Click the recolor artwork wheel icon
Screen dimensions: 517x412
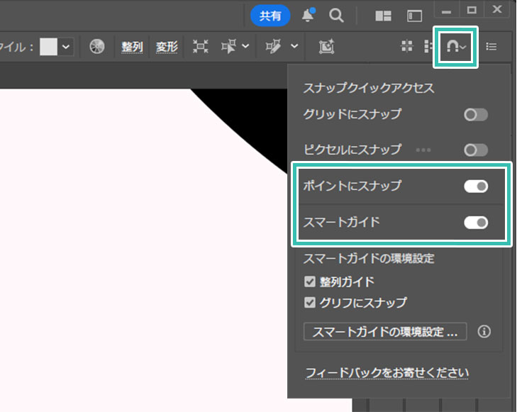coord(98,47)
